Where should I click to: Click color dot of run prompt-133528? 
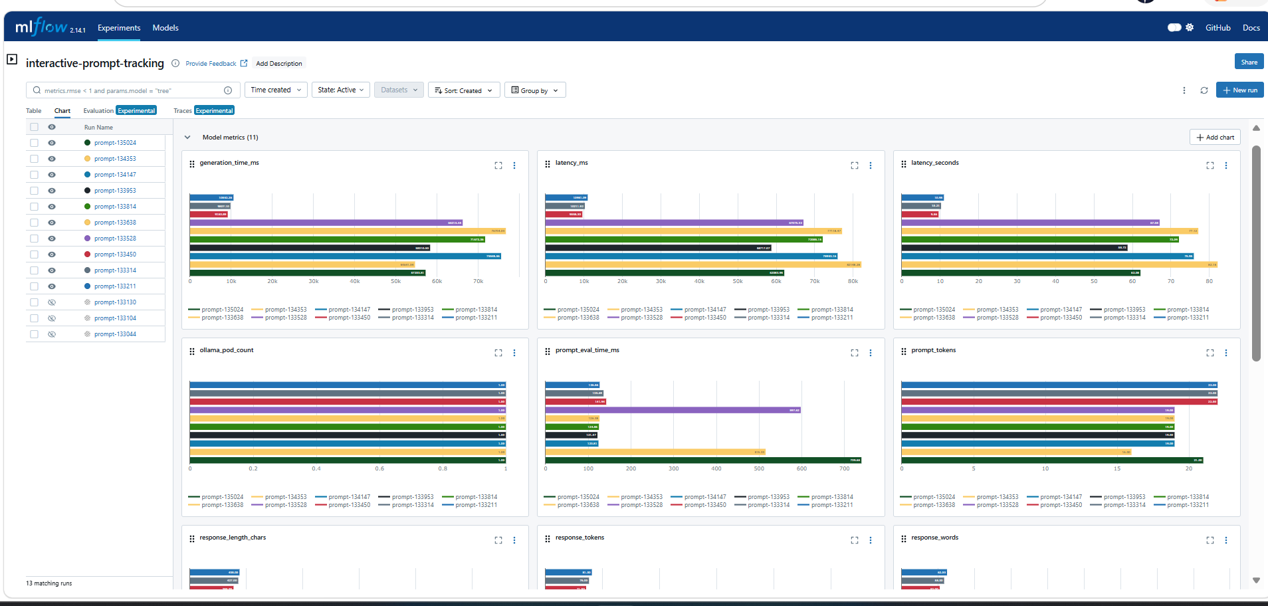(x=87, y=239)
